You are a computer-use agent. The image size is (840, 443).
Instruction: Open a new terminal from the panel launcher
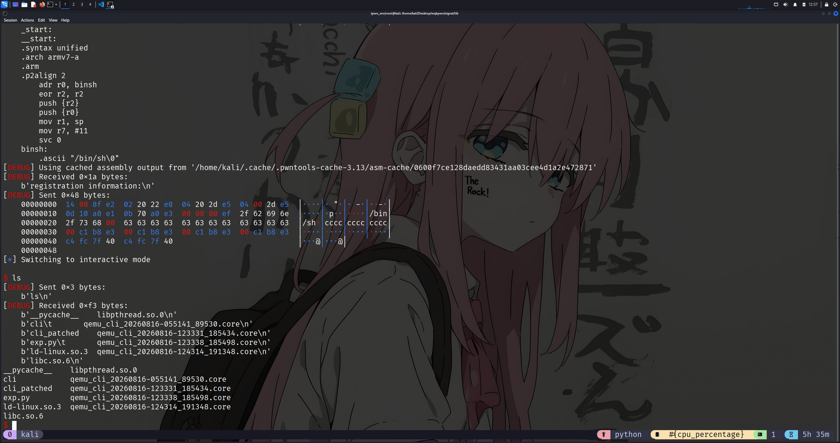50,4
